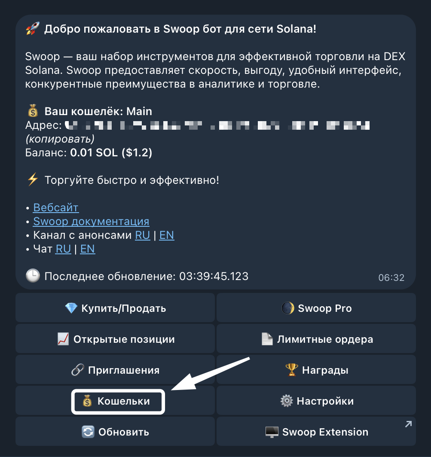This screenshot has width=431, height=457.
Task: Open the Купить/Продать trading button
Action: [115, 308]
